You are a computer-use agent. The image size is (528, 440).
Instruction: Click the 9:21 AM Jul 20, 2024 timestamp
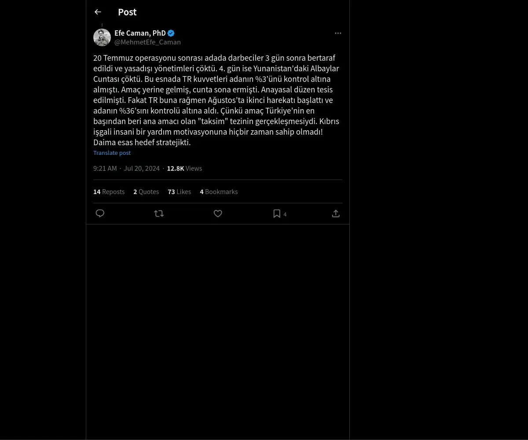coord(126,169)
